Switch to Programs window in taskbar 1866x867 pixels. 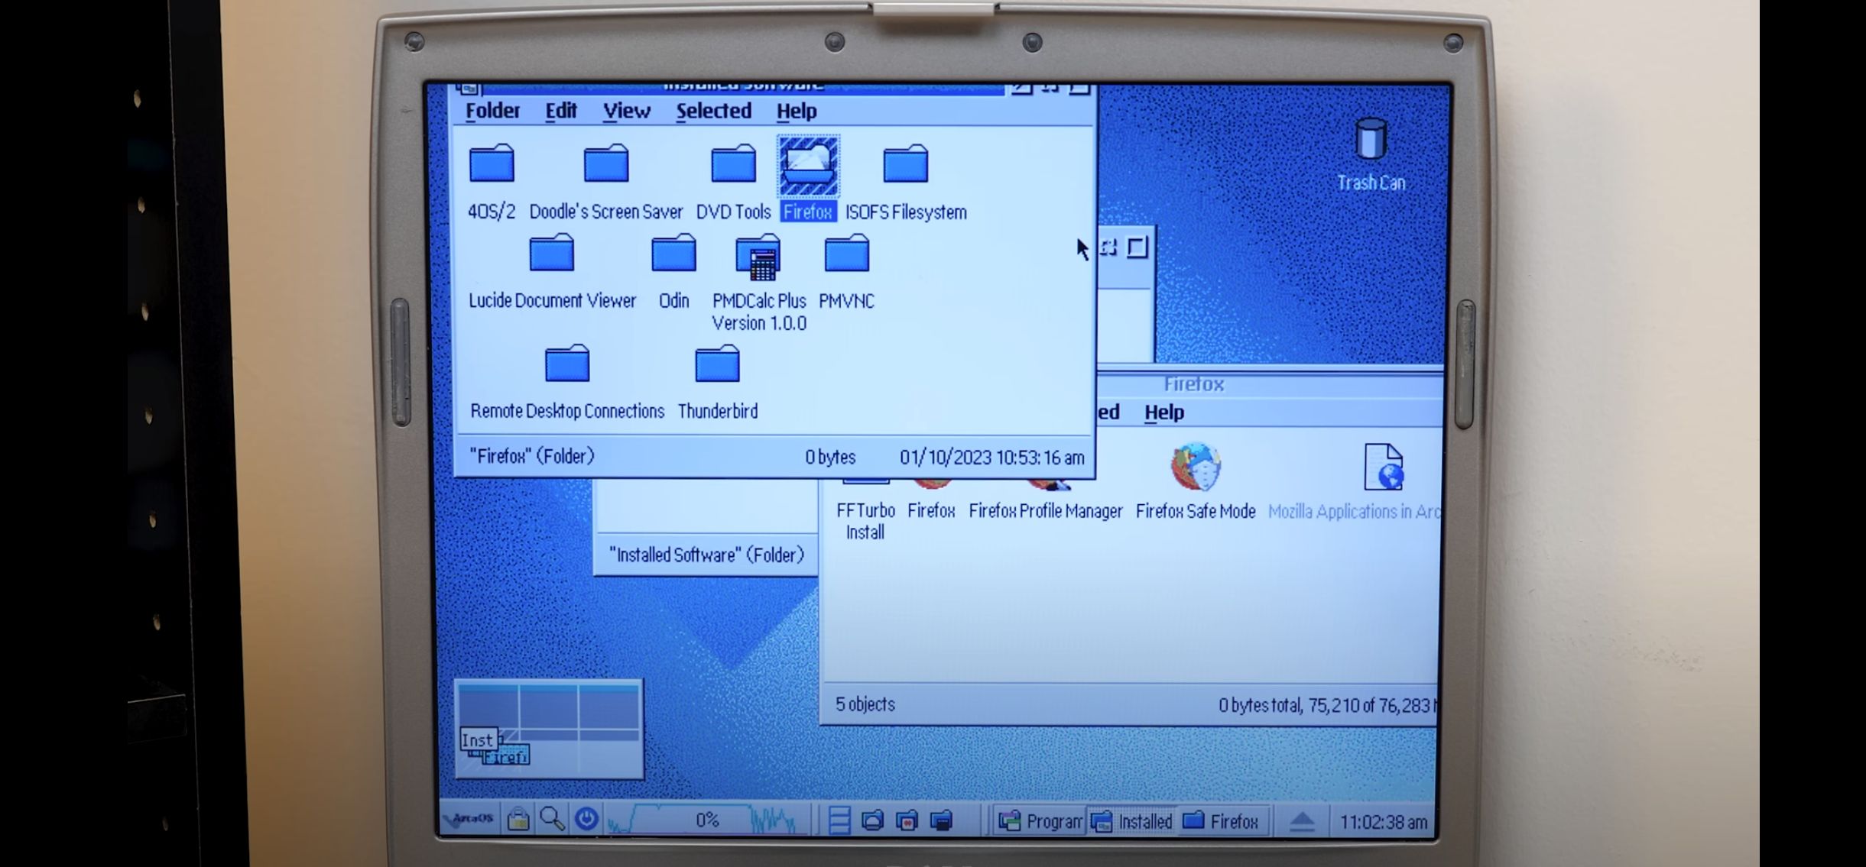click(x=1041, y=822)
